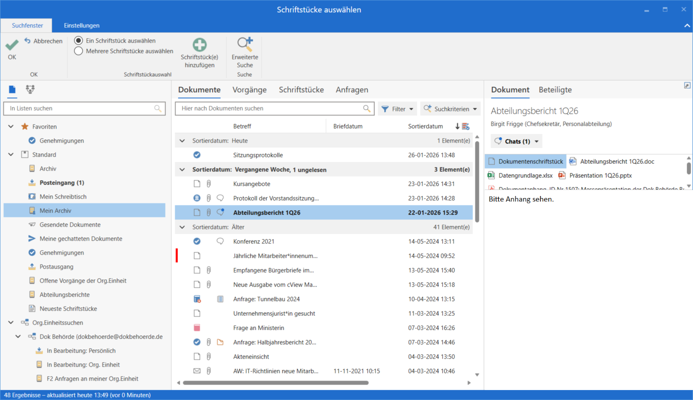The width and height of the screenshot is (693, 400).
Task: Click the horizontal scrollbar of the document list
Action: point(276,383)
